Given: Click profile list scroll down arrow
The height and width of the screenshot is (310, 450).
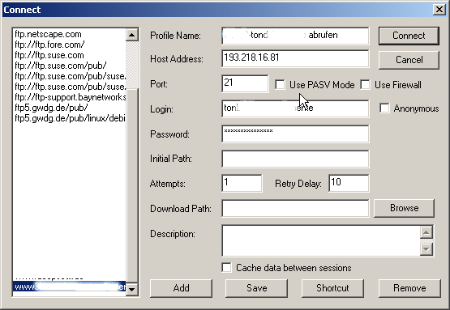Looking at the screenshot, I should pyautogui.click(x=131, y=289).
